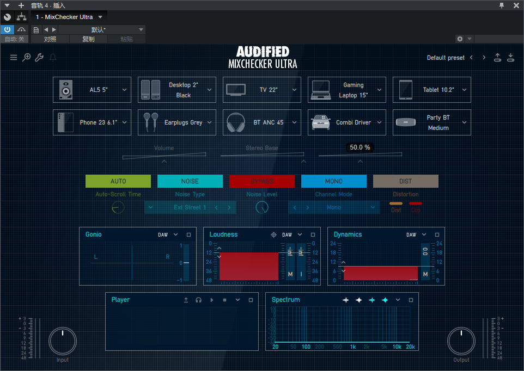Viewport: 524px width, 371px height.
Task: Select the Desktop 2" Black speakers icon
Action: 150,90
